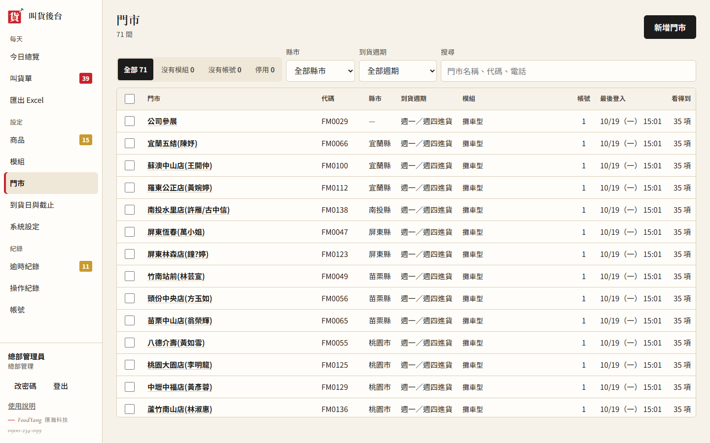Focus the 門市名稱、代碼、電話 search field
Screen dimensions: 710x443
568,71
